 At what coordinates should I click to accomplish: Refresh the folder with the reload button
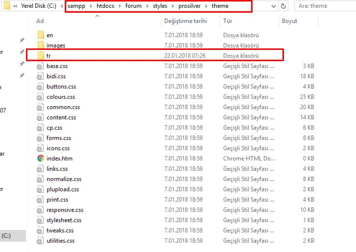point(283,6)
